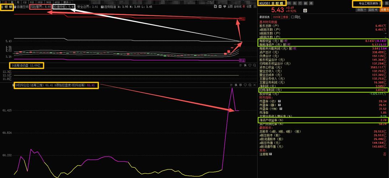
Task: Click the 财务指标 section heading
Action: (x=266, y=98)
